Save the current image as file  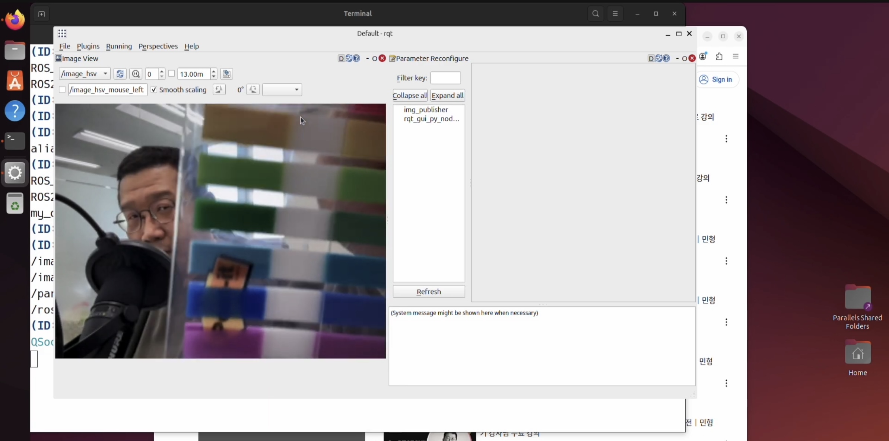click(x=226, y=74)
